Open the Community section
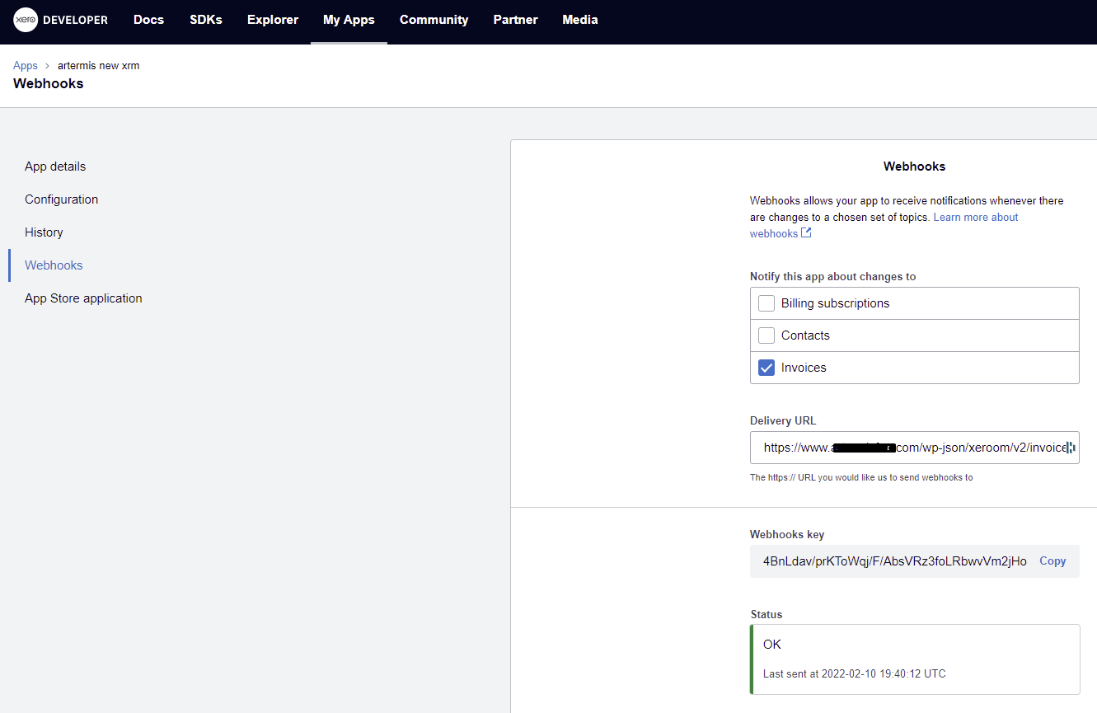Screen dimensions: 1097x713 (434, 20)
